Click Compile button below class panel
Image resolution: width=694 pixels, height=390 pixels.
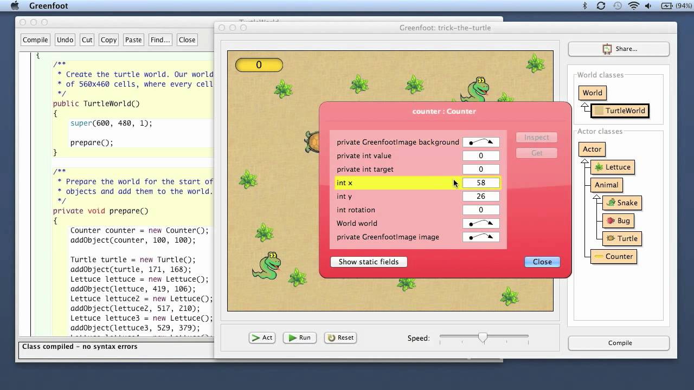point(619,343)
